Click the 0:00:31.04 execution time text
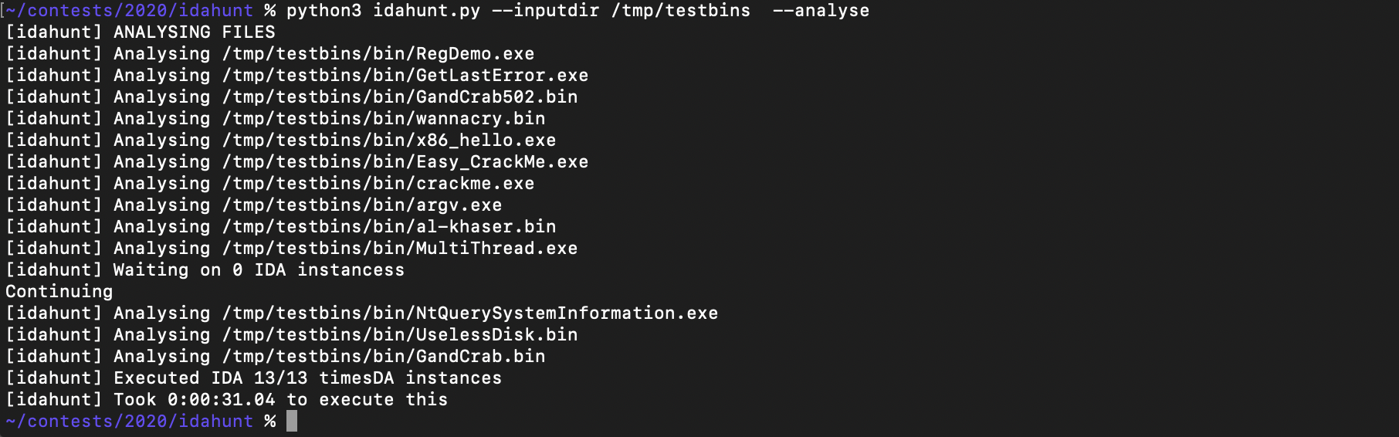This screenshot has width=1399, height=437. click(221, 400)
